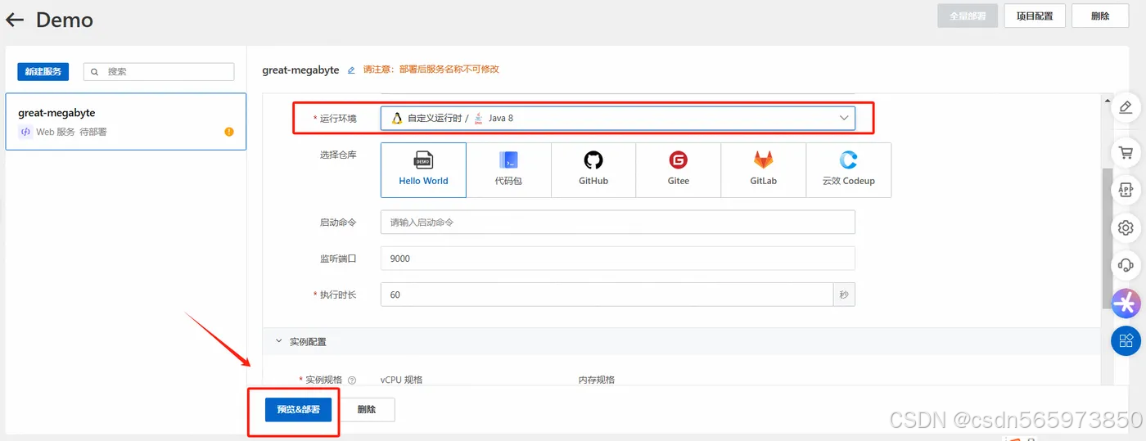
Task: Select the 代码包 repository option
Action: pyautogui.click(x=508, y=170)
